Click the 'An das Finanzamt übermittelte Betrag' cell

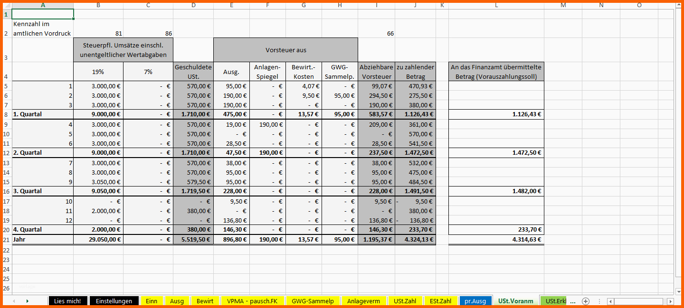(496, 72)
